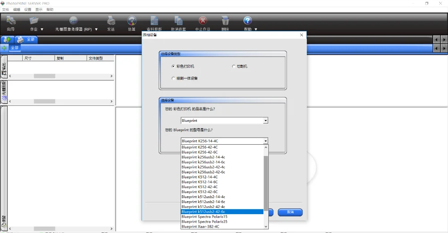
Task: Click bottom pane horizontal scrollbar thumb
Action: pos(44,229)
